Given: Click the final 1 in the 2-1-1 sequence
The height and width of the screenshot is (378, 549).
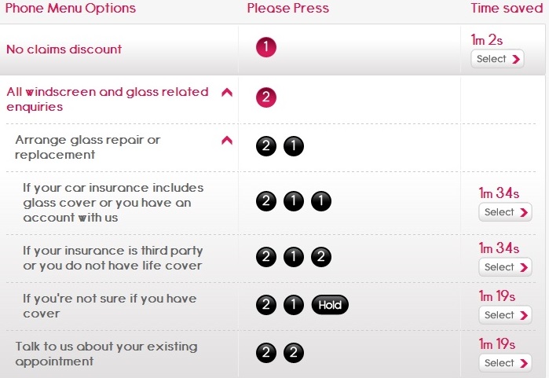Looking at the screenshot, I should pyautogui.click(x=321, y=201).
